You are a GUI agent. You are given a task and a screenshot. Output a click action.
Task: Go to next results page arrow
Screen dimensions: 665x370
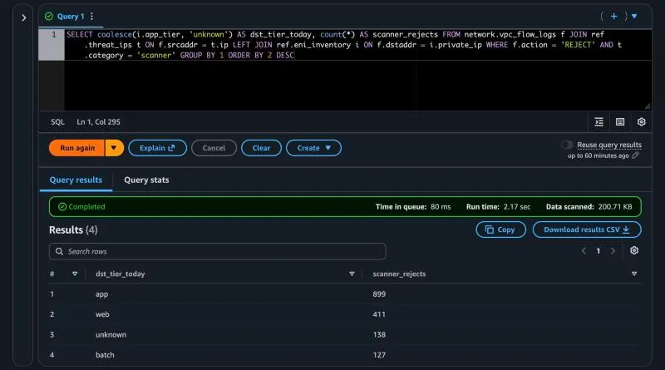pyautogui.click(x=613, y=251)
